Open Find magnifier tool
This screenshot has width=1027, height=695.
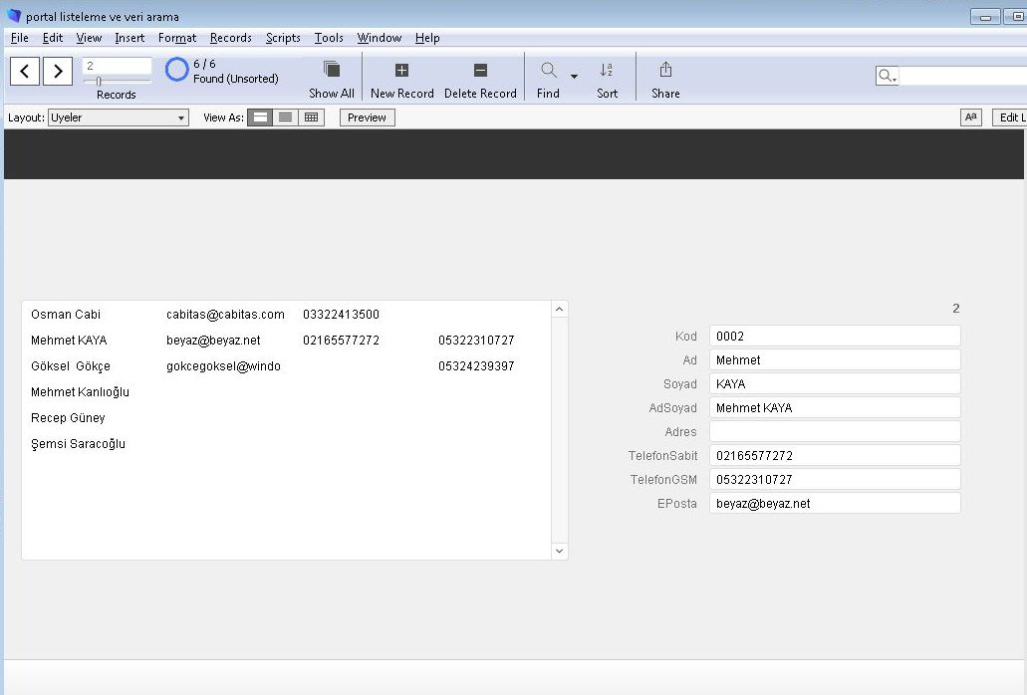click(x=548, y=71)
